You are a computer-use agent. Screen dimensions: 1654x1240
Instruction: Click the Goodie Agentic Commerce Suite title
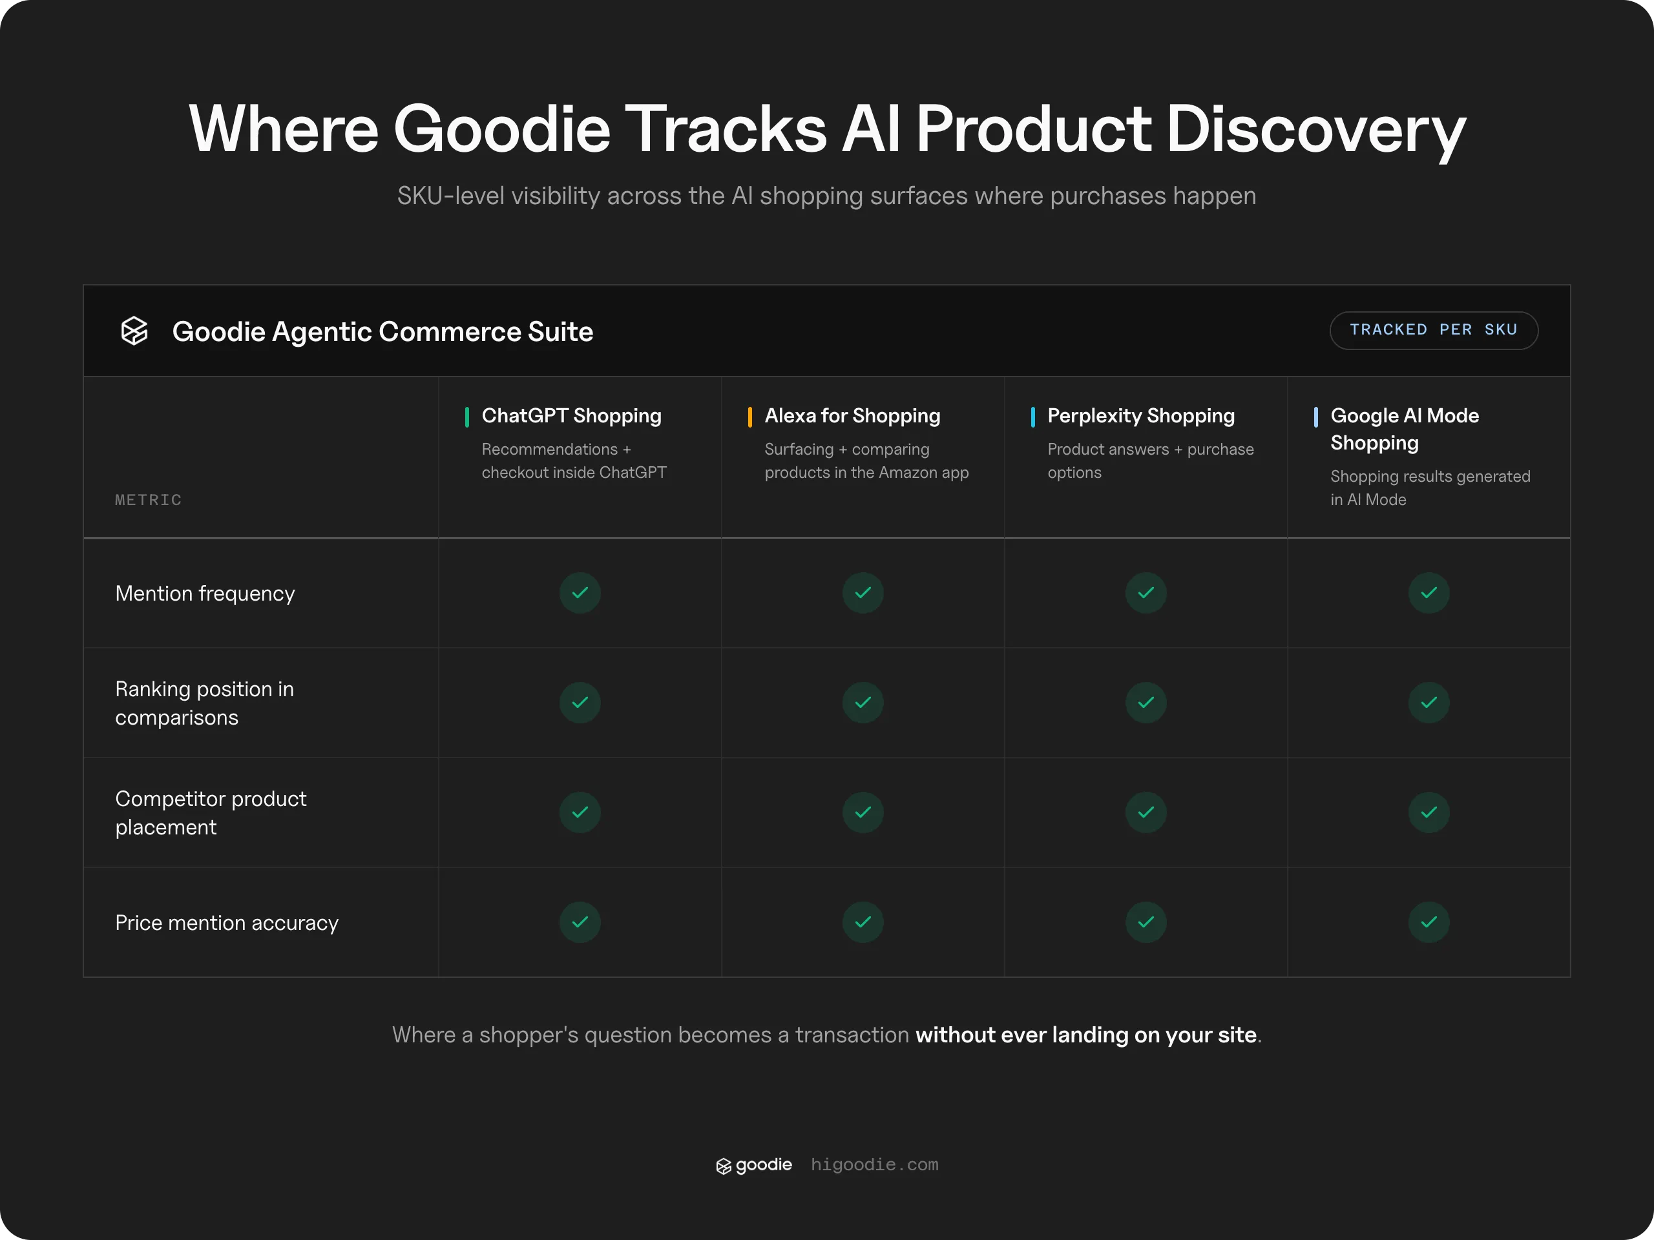pyautogui.click(x=383, y=332)
